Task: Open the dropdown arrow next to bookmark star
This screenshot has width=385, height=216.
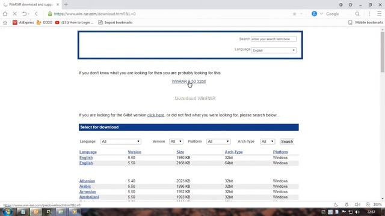Action: tap(301, 14)
